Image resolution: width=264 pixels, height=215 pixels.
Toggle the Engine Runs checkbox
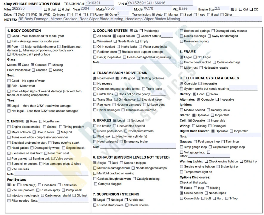click(28, 121)
